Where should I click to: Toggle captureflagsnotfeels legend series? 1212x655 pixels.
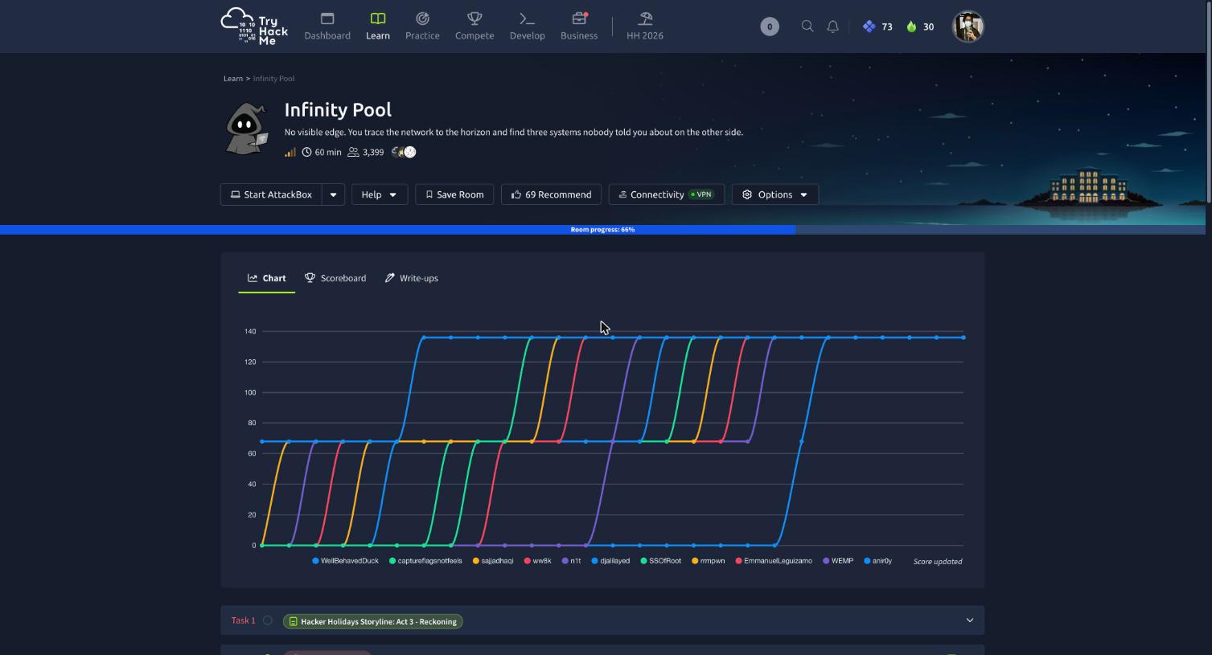point(425,561)
